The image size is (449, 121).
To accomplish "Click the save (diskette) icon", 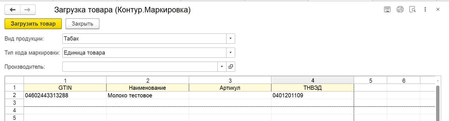I will tap(387, 9).
